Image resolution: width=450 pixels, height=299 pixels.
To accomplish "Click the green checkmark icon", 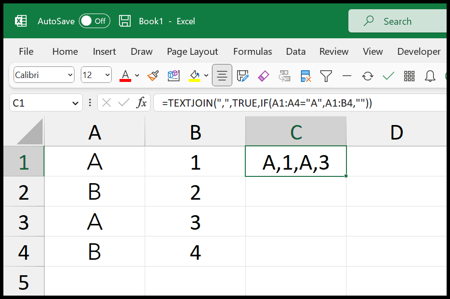I will [388, 76].
